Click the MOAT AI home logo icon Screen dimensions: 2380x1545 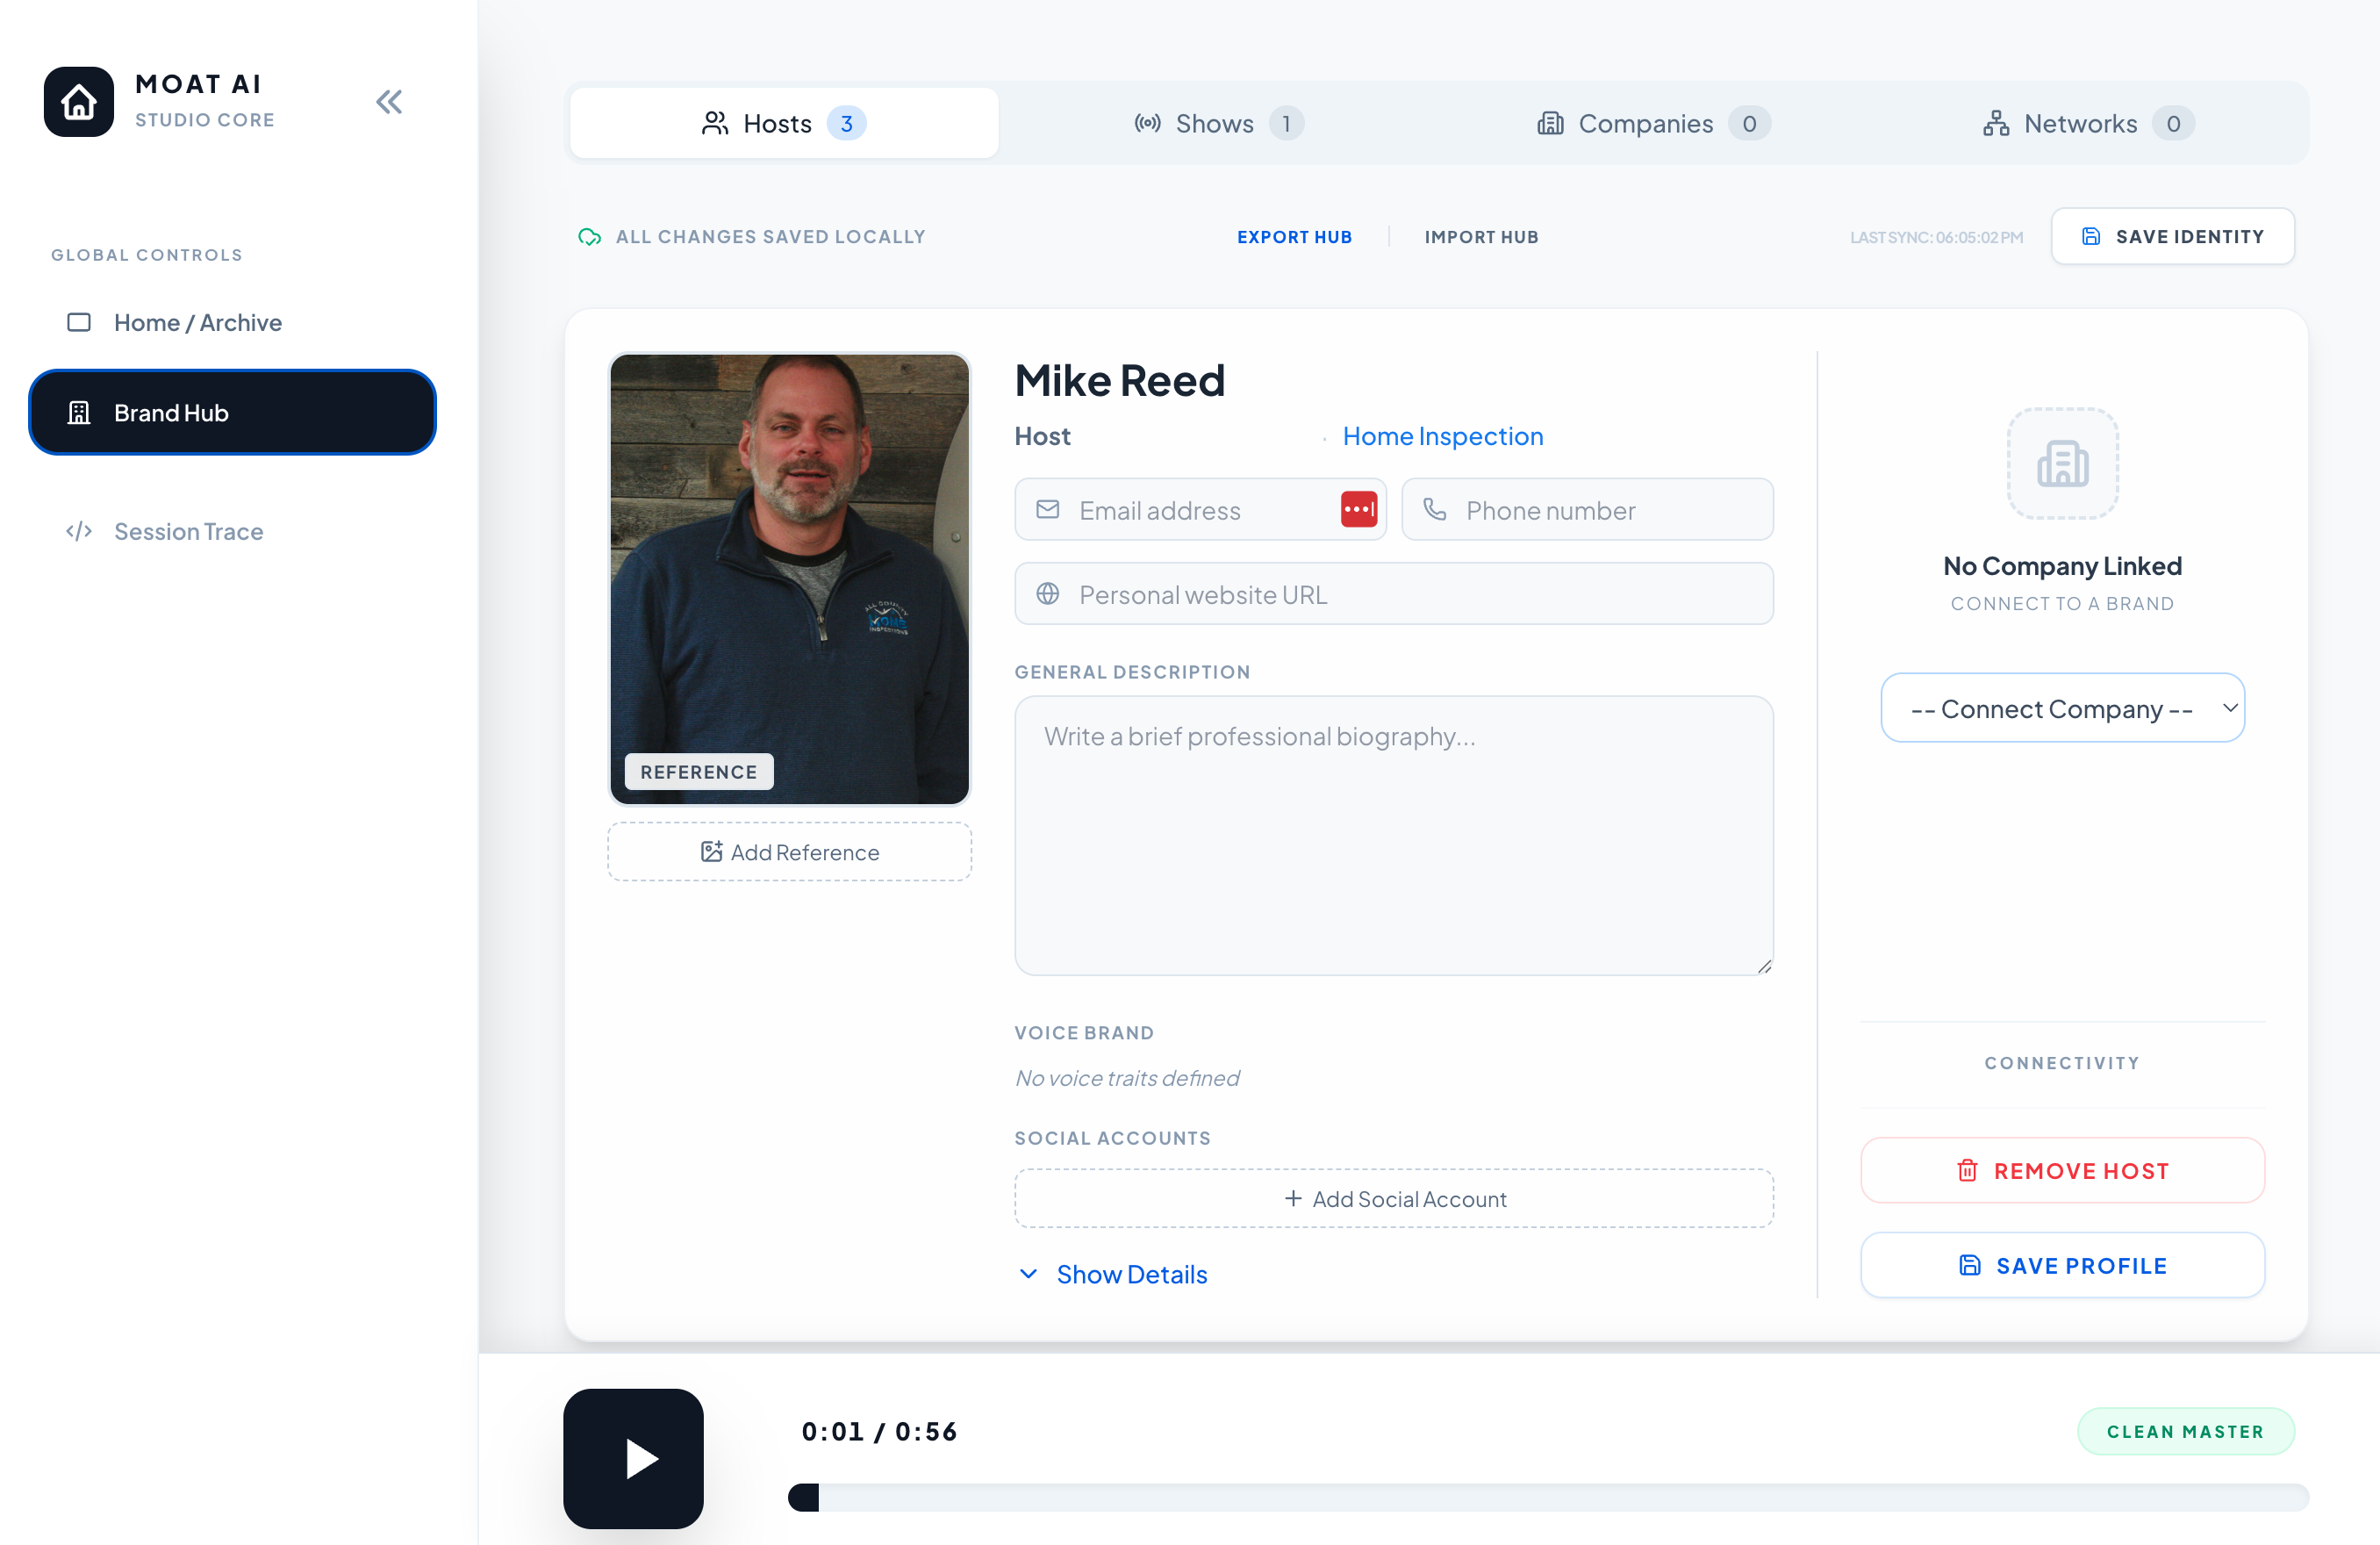(x=78, y=102)
